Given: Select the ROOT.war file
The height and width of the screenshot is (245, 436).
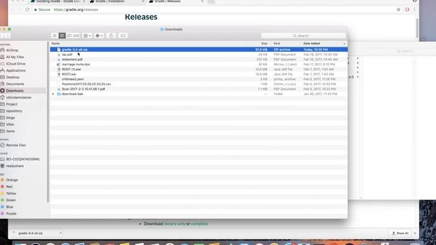Looking at the screenshot, I should tap(199, 74).
